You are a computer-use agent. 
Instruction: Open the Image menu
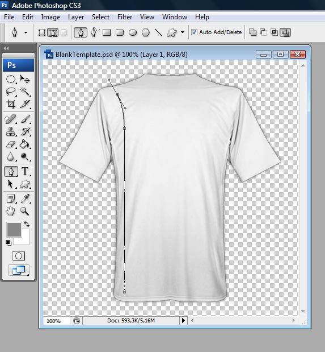[x=50, y=17]
